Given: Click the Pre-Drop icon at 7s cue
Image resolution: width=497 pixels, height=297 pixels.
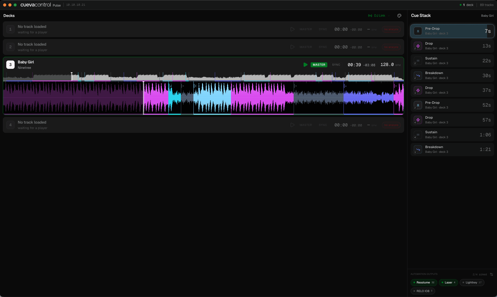Looking at the screenshot, I should pos(418,31).
